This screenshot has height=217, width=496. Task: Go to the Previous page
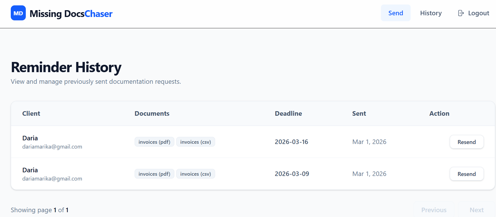click(x=433, y=210)
